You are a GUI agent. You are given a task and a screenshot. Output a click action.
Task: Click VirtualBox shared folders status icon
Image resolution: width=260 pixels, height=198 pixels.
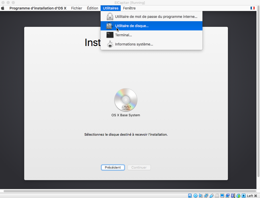[217, 196]
